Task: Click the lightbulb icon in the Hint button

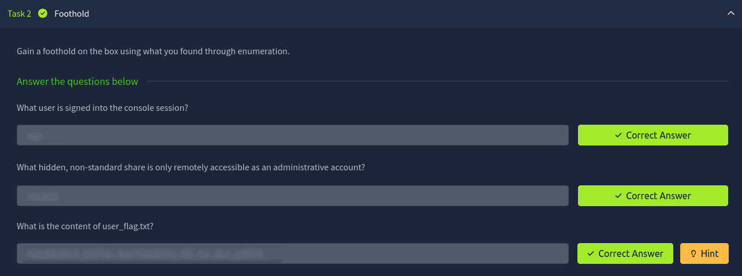Action: [x=693, y=253]
